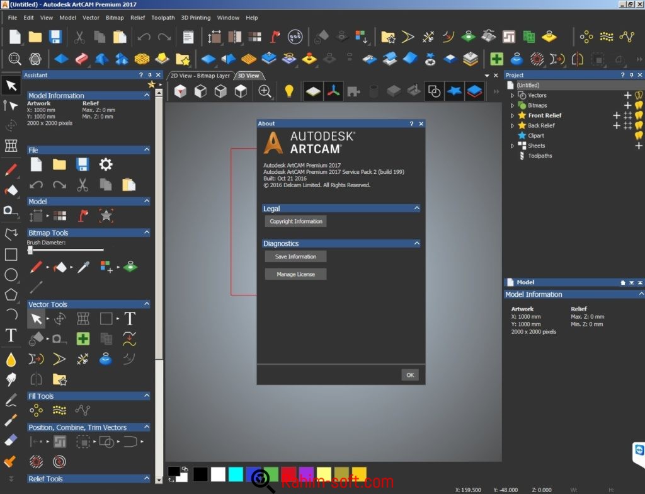Viewport: 645px width, 494px height.
Task: Toggle visibility bulb for Back Relief
Action: (x=638, y=125)
